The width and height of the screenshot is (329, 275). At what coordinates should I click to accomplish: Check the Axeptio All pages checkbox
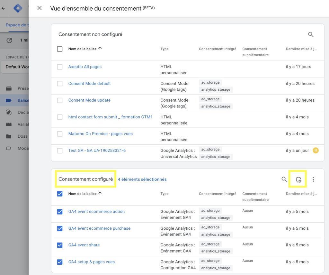click(60, 67)
